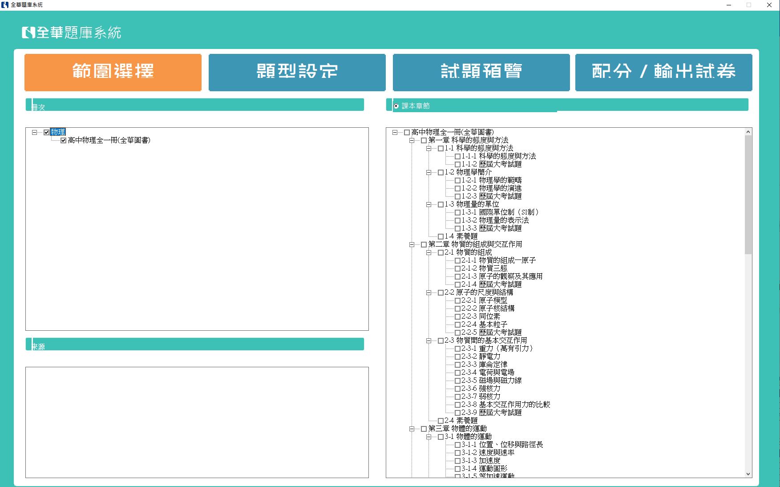
Task: Check the 1-4 素養題 checkbox
Action: (441, 236)
